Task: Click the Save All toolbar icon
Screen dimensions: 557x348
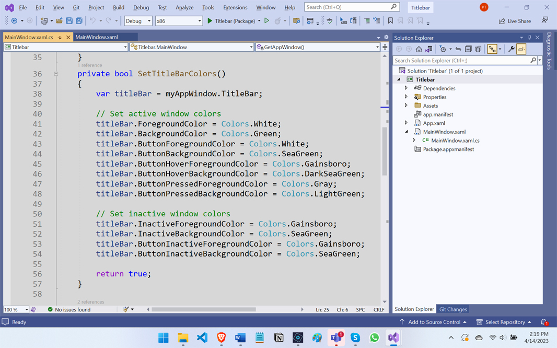Action: 79,21
